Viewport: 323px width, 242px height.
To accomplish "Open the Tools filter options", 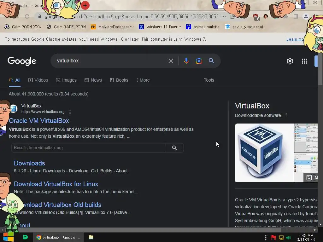I will pyautogui.click(x=209, y=80).
